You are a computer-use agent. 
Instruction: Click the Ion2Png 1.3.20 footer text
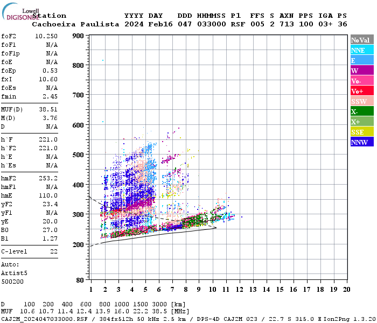pyautogui.click(x=350, y=319)
